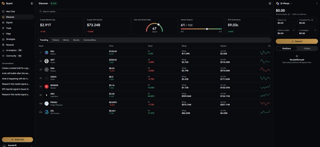The width and height of the screenshot is (320, 147).
Task: Open 'Is btc still bullish' conversation
Action: pos(16,73)
